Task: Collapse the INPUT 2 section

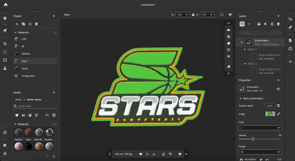Action: (245, 64)
